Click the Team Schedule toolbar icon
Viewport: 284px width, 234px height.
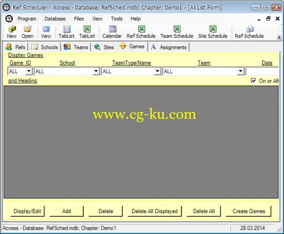coord(177,29)
